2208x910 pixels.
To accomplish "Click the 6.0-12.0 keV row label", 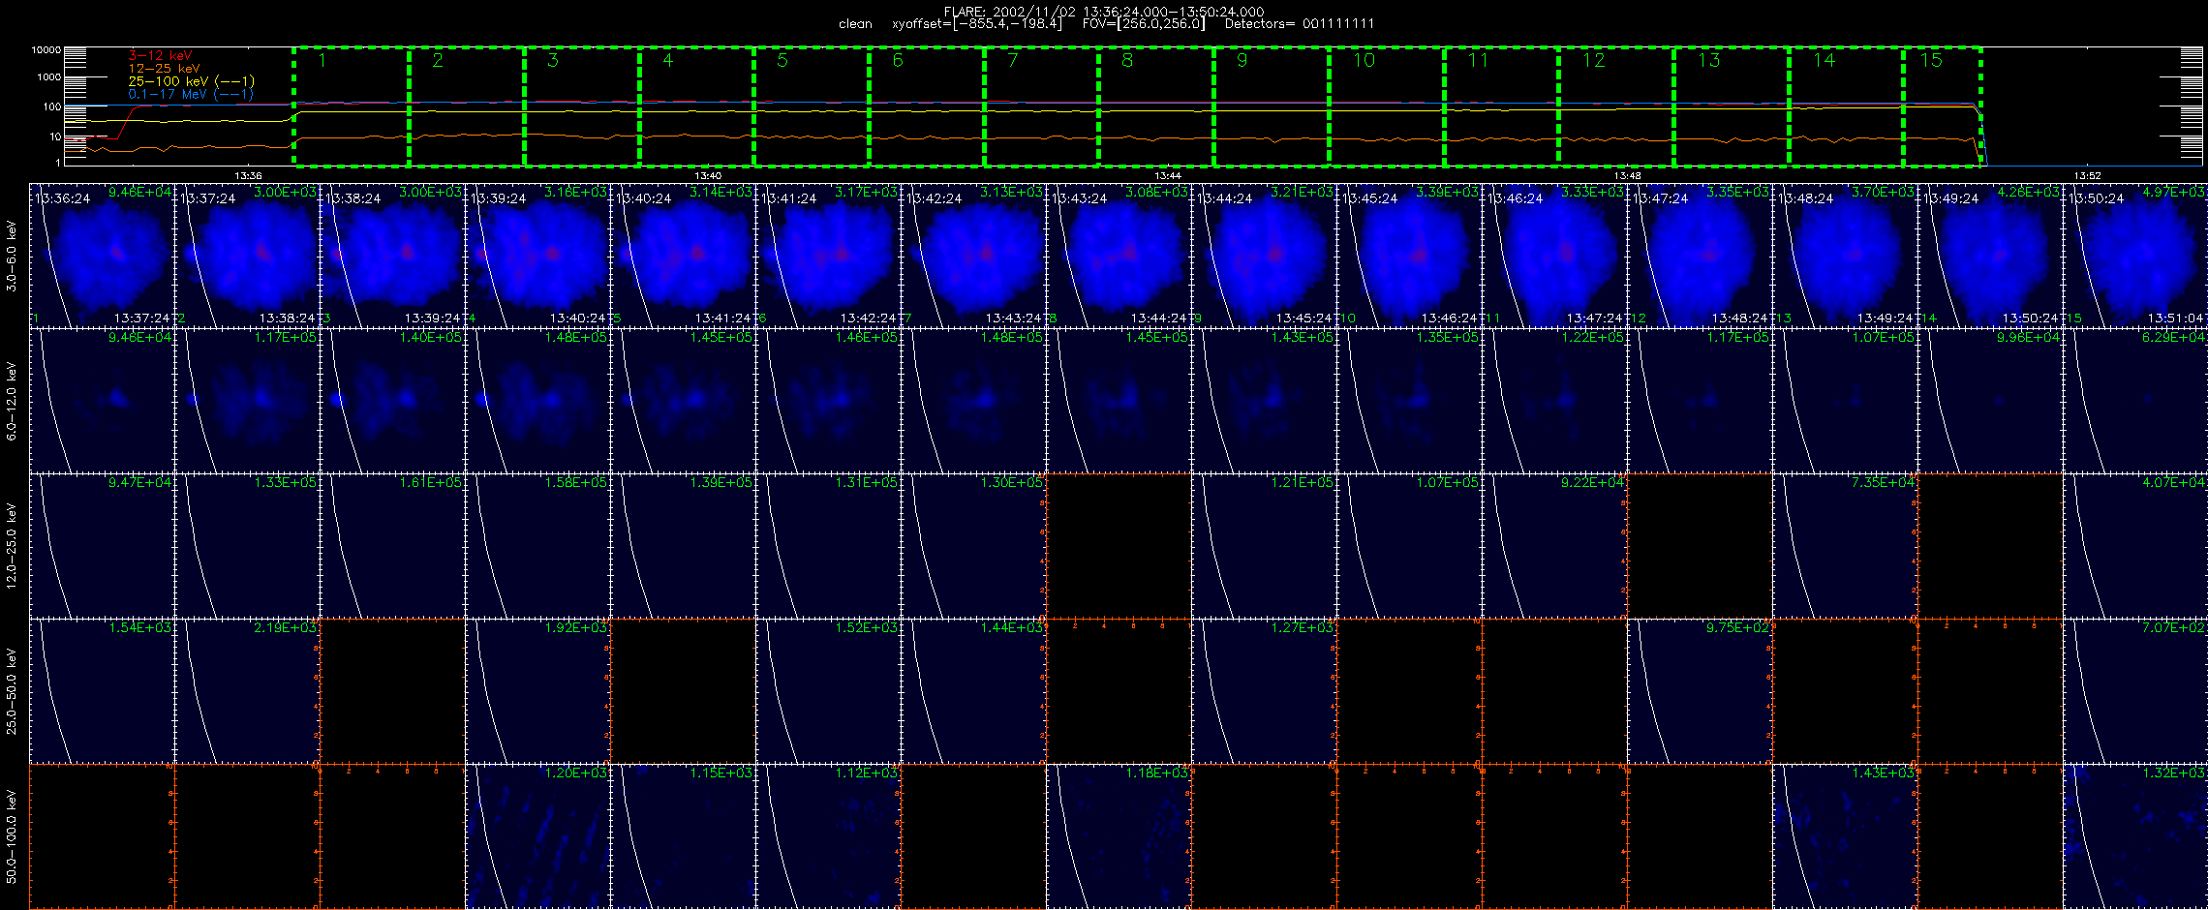I will (12, 401).
